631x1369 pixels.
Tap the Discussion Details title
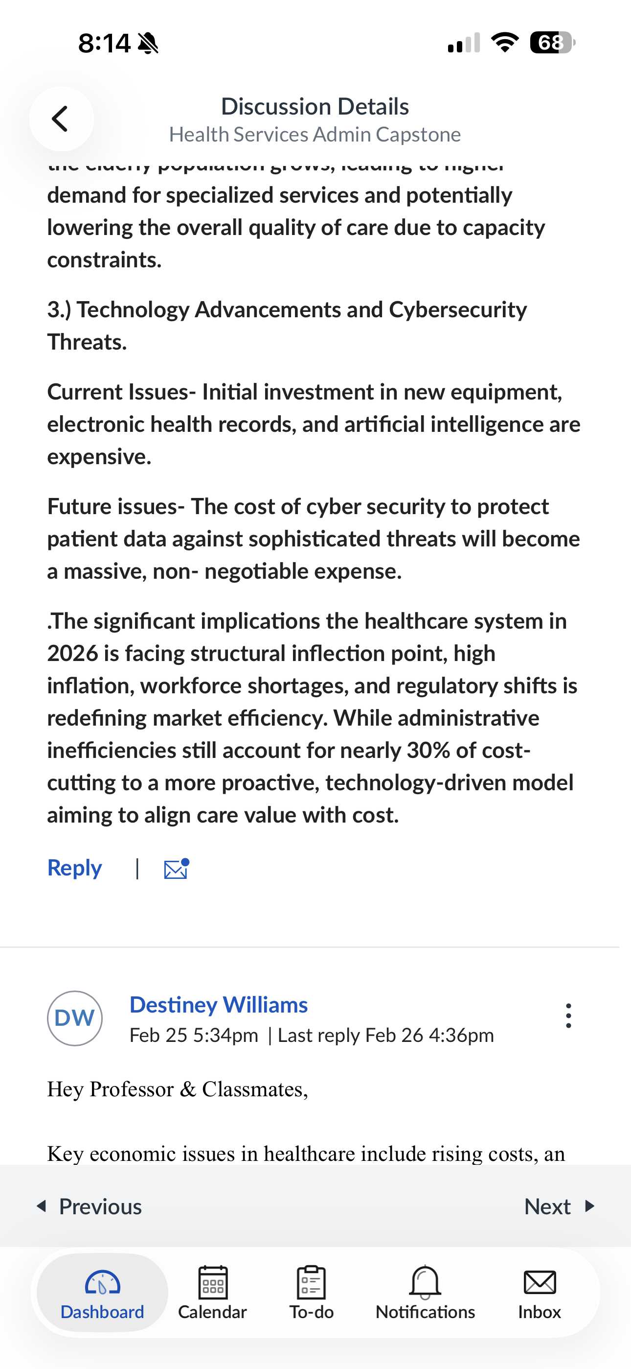(315, 106)
